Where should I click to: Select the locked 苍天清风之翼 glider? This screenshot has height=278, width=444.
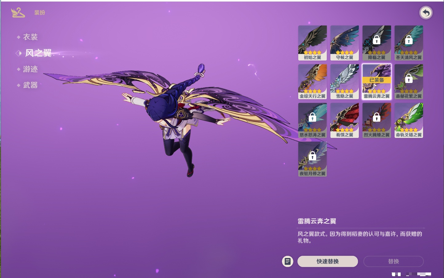(x=409, y=43)
